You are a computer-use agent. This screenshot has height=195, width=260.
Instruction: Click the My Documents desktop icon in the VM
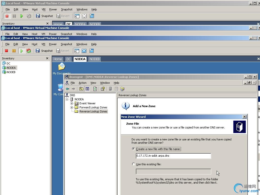click(62, 69)
